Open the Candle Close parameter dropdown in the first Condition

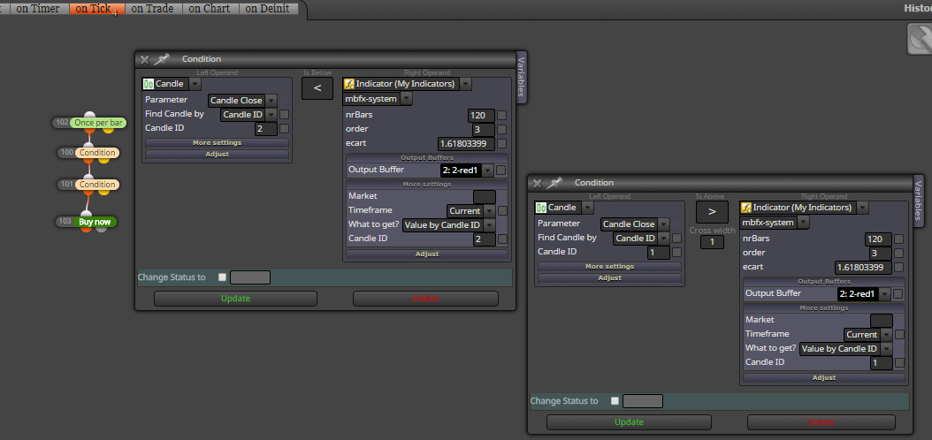point(271,101)
